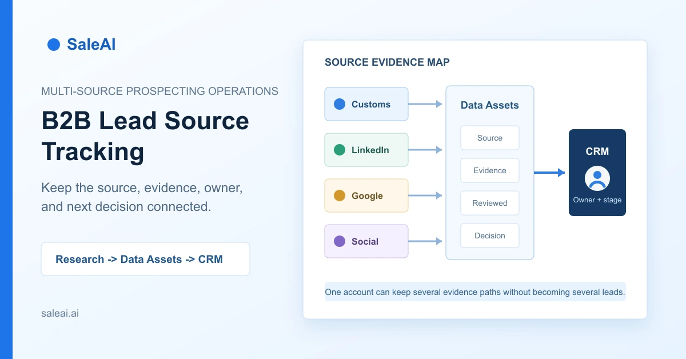Click the Owner + stage label
This screenshot has width=686, height=359.
(597, 200)
